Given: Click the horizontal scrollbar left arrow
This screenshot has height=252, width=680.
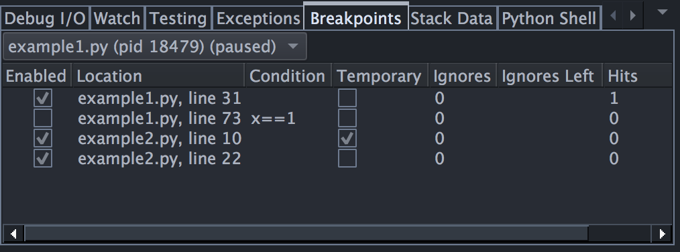Looking at the screenshot, I should click(x=13, y=234).
